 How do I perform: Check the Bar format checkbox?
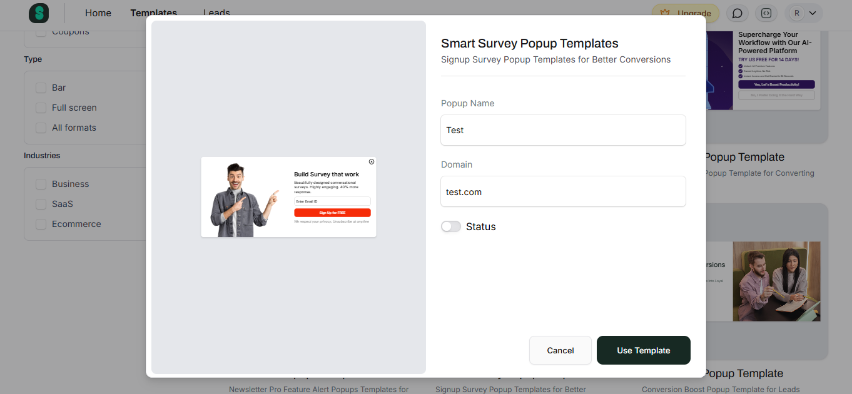point(41,88)
